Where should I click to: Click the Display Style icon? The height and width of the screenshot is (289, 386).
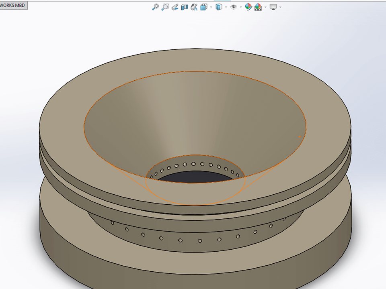(219, 7)
